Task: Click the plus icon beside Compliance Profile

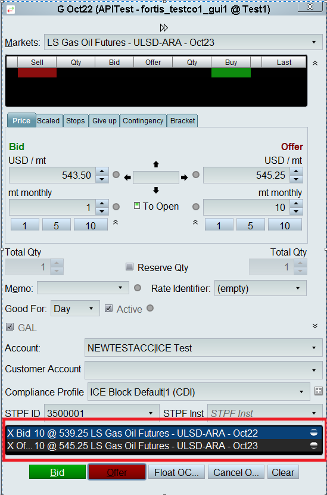Action: (x=319, y=391)
